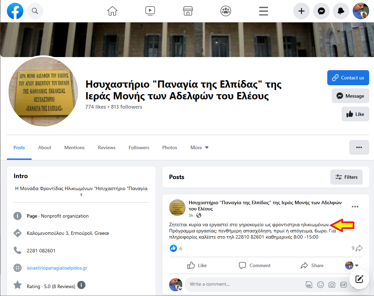The width and height of the screenshot is (374, 296).
Task: Expand the More tab dropdown
Action: point(199,147)
